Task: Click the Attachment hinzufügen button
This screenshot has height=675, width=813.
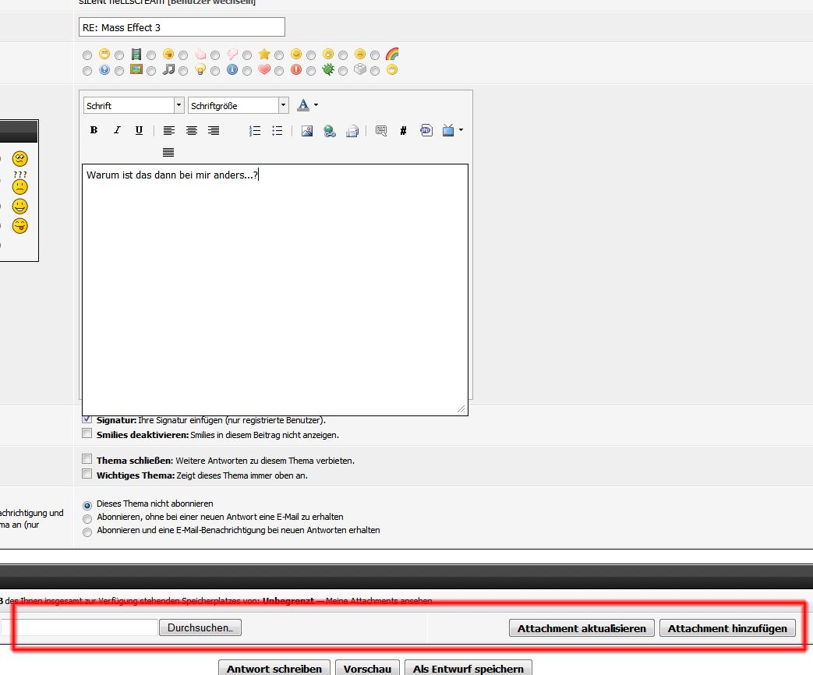Action: pos(726,628)
